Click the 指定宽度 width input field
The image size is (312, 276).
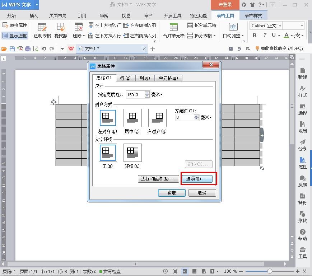click(x=135, y=94)
